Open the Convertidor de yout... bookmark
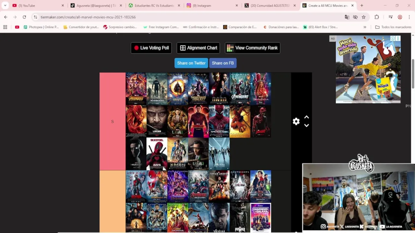 coord(81,27)
